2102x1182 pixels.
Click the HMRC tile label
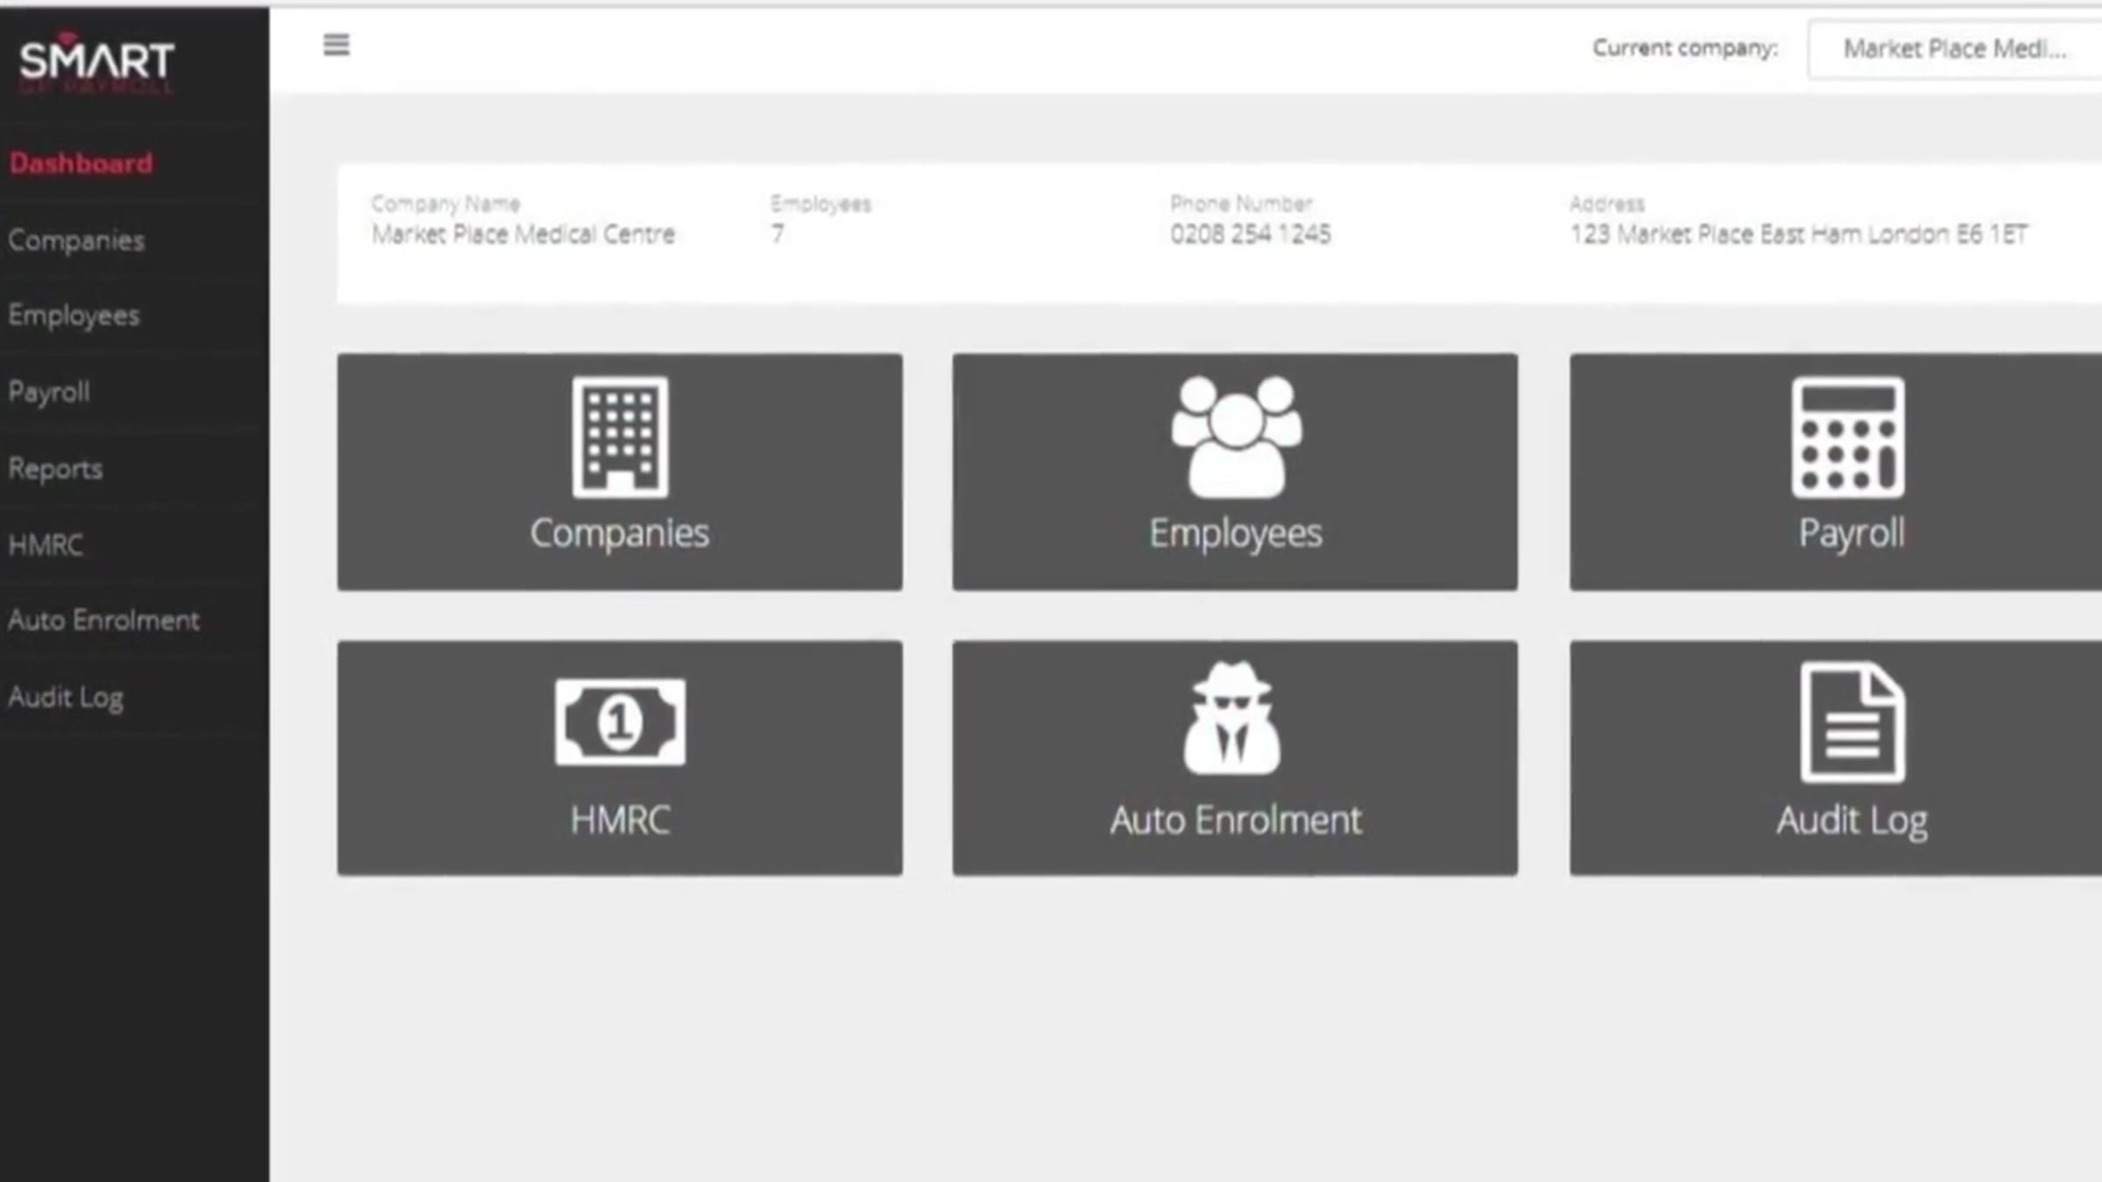click(x=620, y=820)
